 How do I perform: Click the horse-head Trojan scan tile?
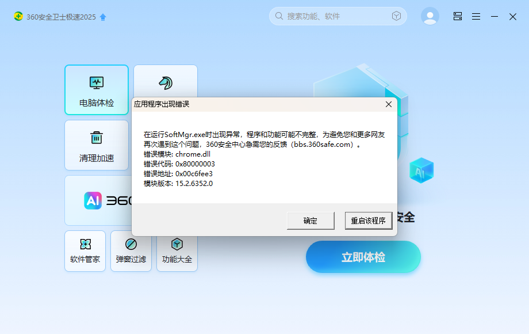coord(166,82)
